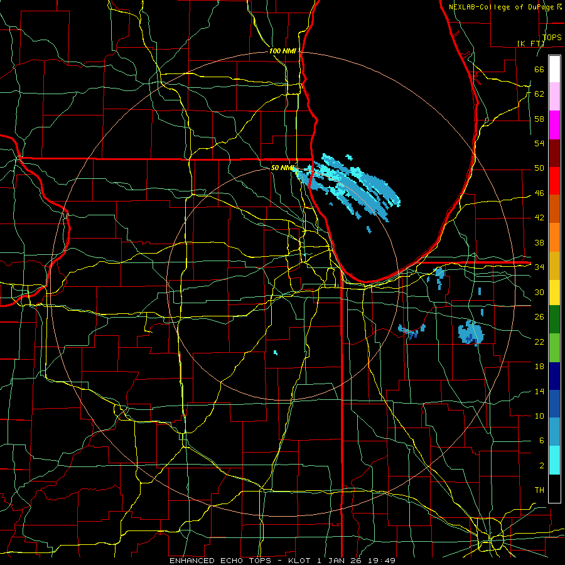Click the navy blue legend swatch
Image resolution: width=565 pixels, height=565 pixels.
pos(554,376)
